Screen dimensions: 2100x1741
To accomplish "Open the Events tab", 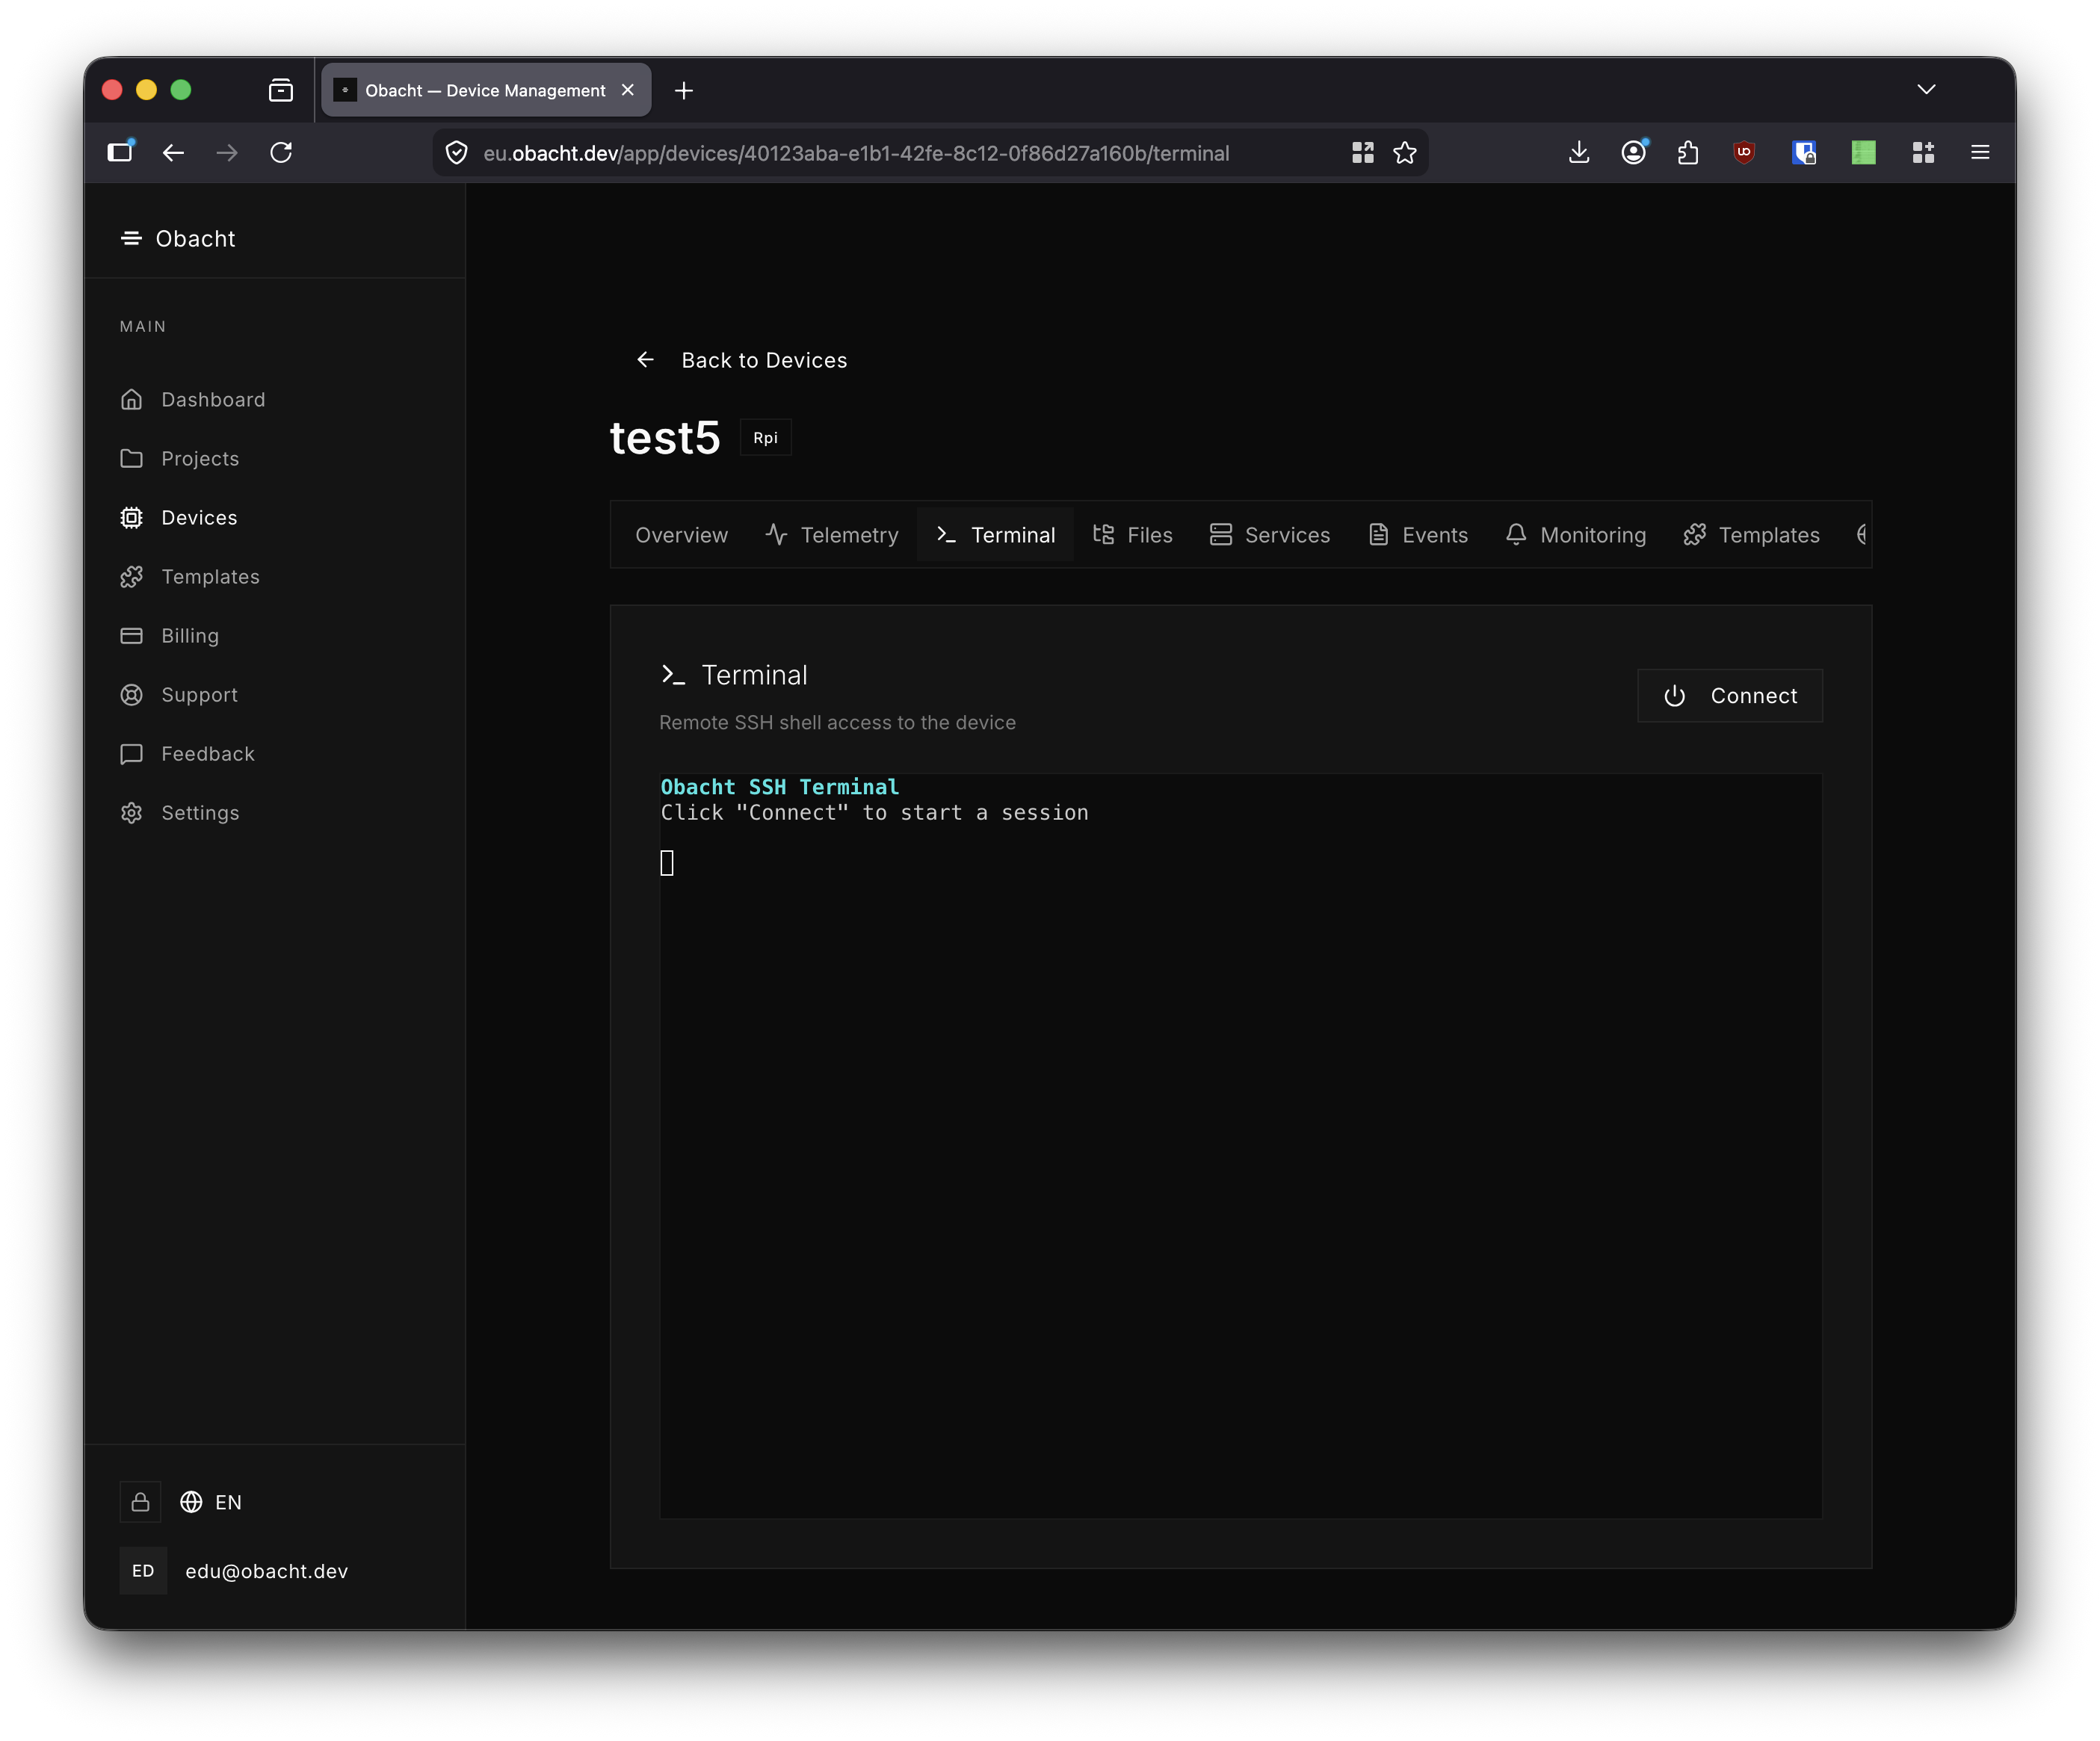I will pyautogui.click(x=1418, y=535).
